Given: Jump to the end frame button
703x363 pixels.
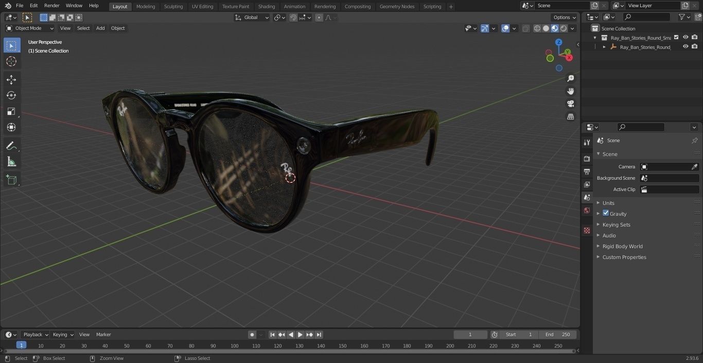Looking at the screenshot, I should [x=319, y=335].
